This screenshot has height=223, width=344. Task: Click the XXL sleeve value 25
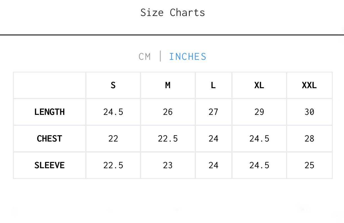(309, 165)
